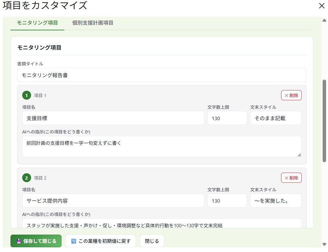The width and height of the screenshot is (328, 252).
Task: Click the モニタリング項目 section heading
Action: [x=39, y=48]
